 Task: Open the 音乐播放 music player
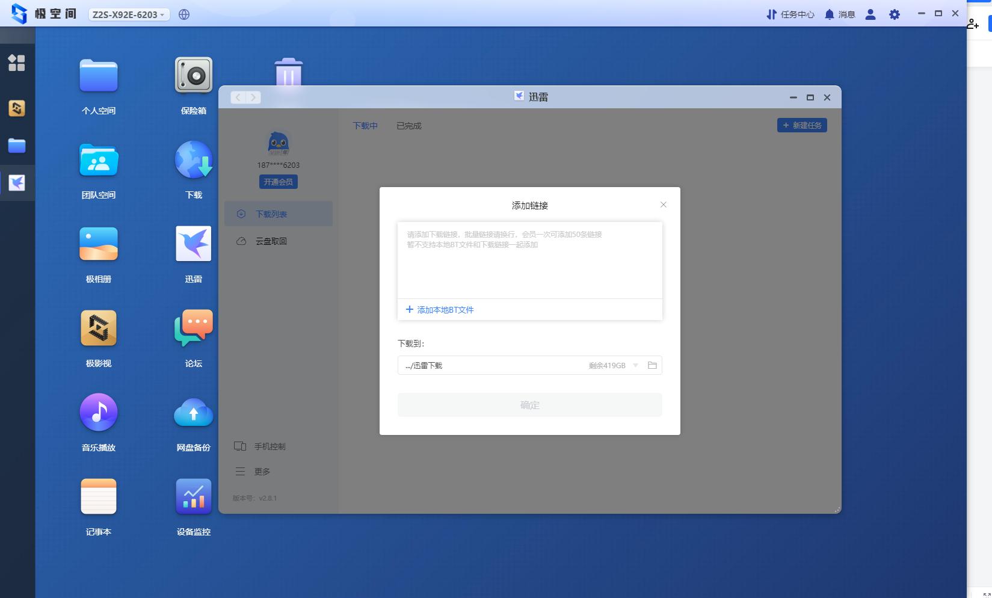98,413
